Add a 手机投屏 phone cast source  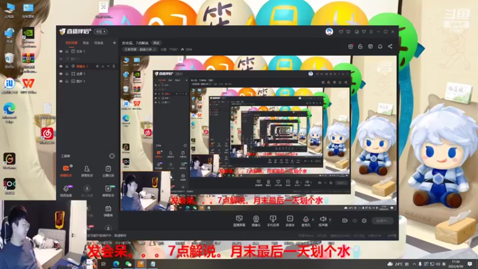(273, 221)
